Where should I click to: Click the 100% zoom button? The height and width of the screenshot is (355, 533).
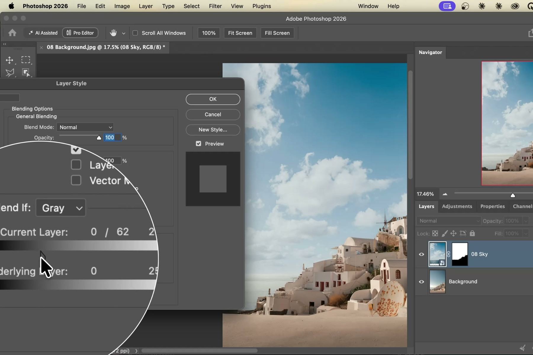(x=209, y=33)
